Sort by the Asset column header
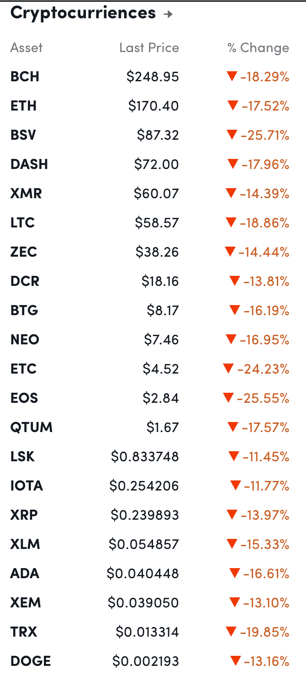The image size is (306, 675). coord(26,48)
